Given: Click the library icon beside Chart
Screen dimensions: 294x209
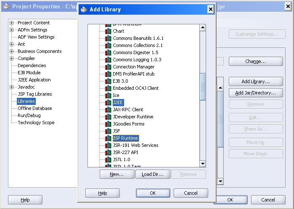Looking at the screenshot, I should pyautogui.click(x=108, y=31).
